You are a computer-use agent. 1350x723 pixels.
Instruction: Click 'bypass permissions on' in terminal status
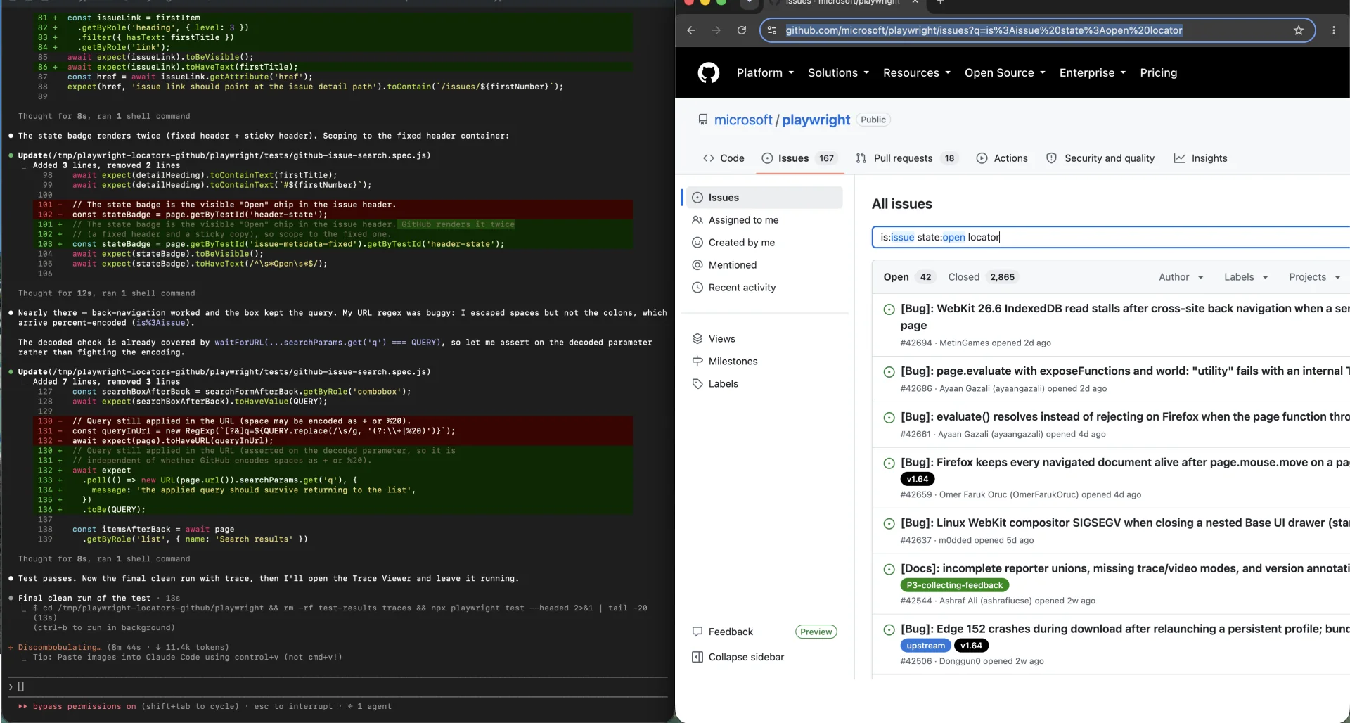84,706
